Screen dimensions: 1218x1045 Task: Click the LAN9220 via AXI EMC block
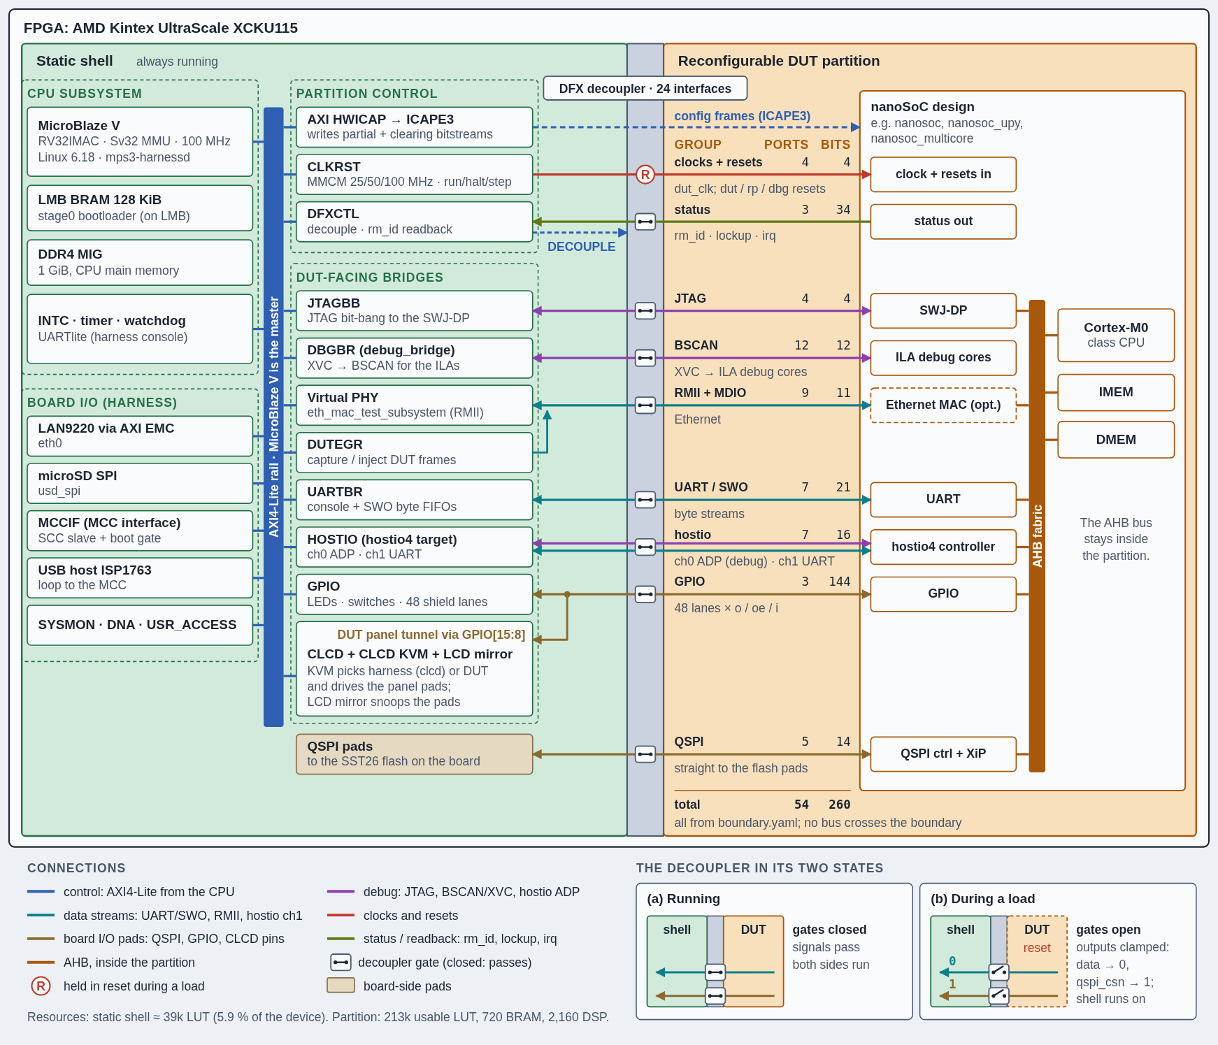(140, 436)
